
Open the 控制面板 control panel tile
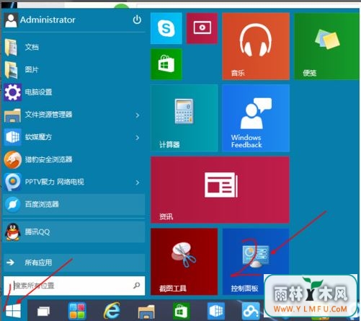[256, 262]
